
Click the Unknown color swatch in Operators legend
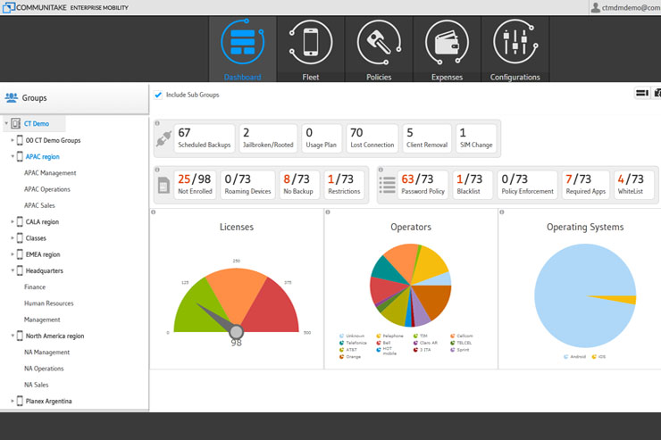tap(342, 336)
